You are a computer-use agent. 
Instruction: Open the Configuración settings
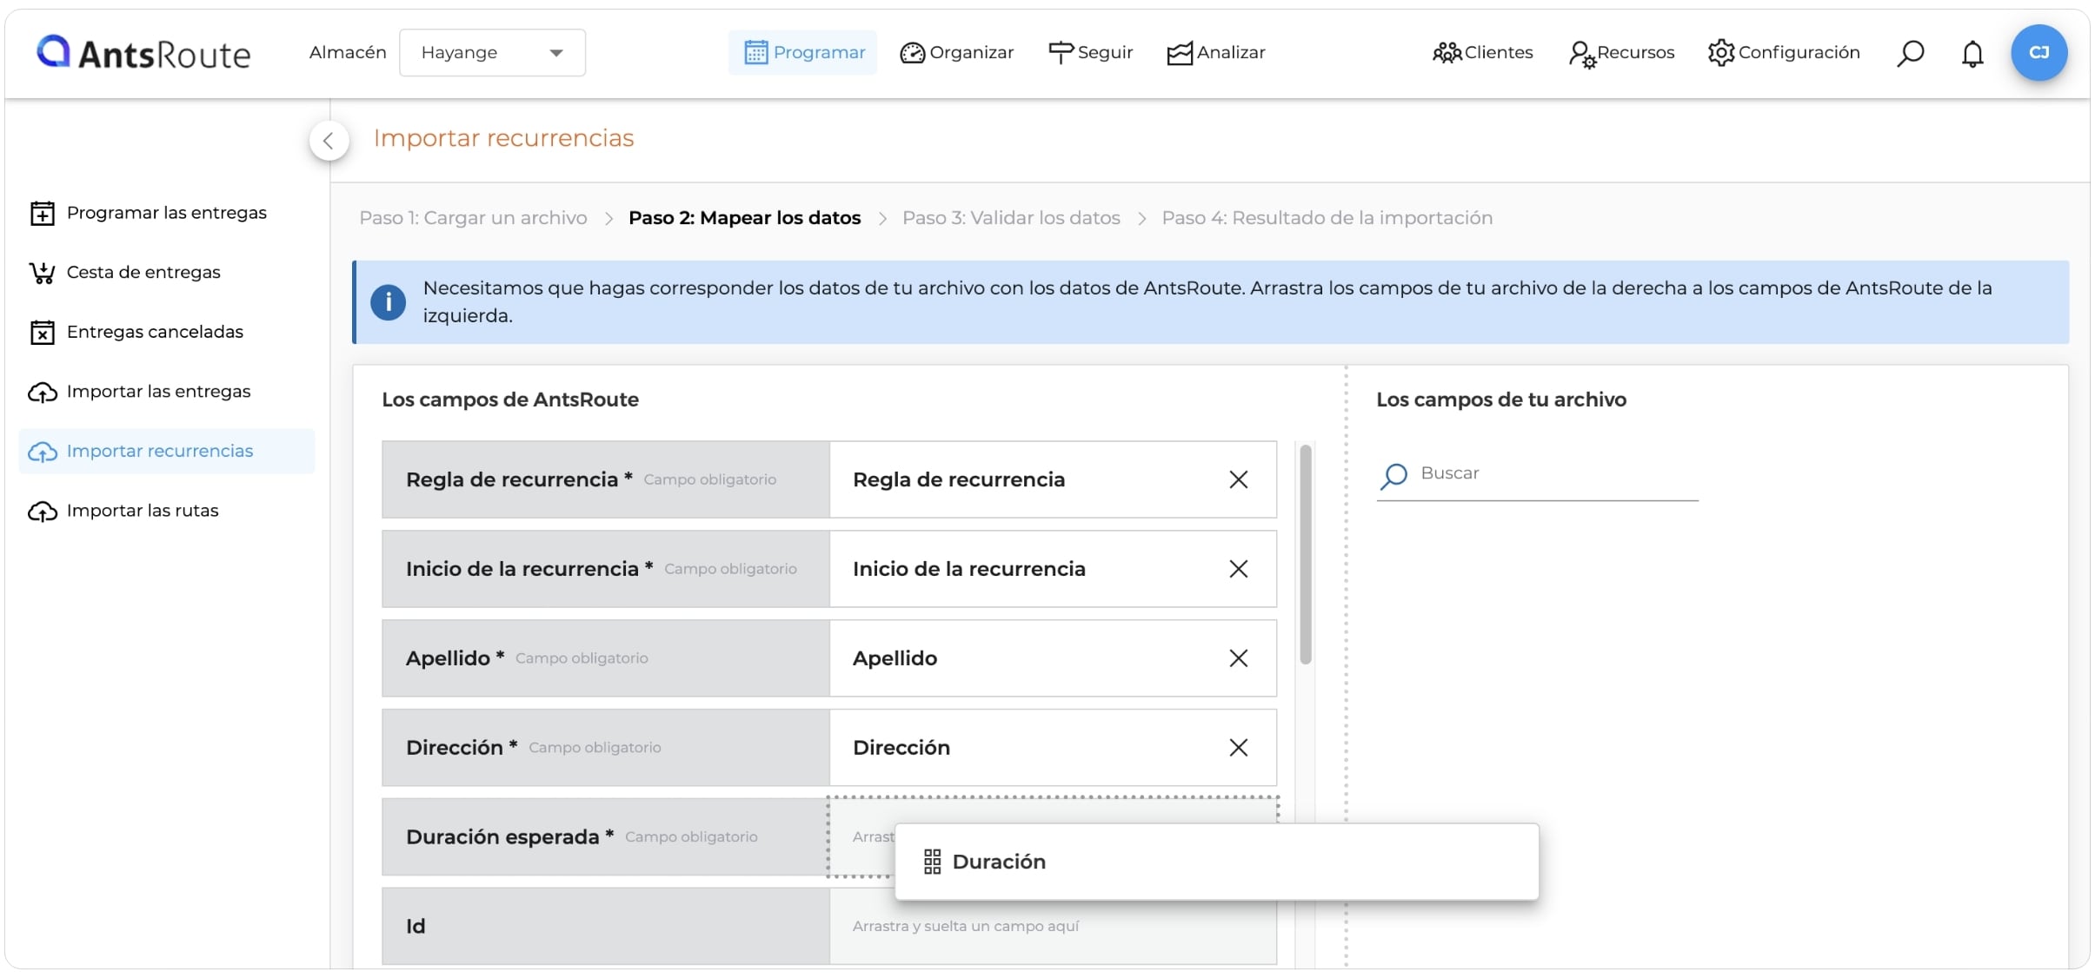point(1783,53)
